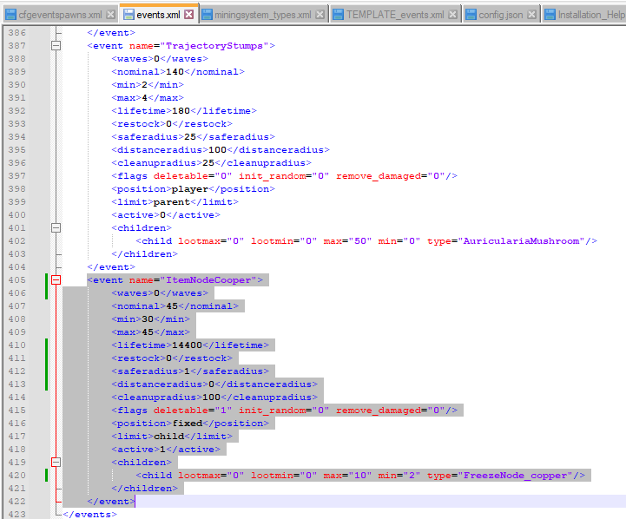Click the save icon on cfgeventspawns.xml tab
The image size is (626, 519).
pyautogui.click(x=10, y=15)
